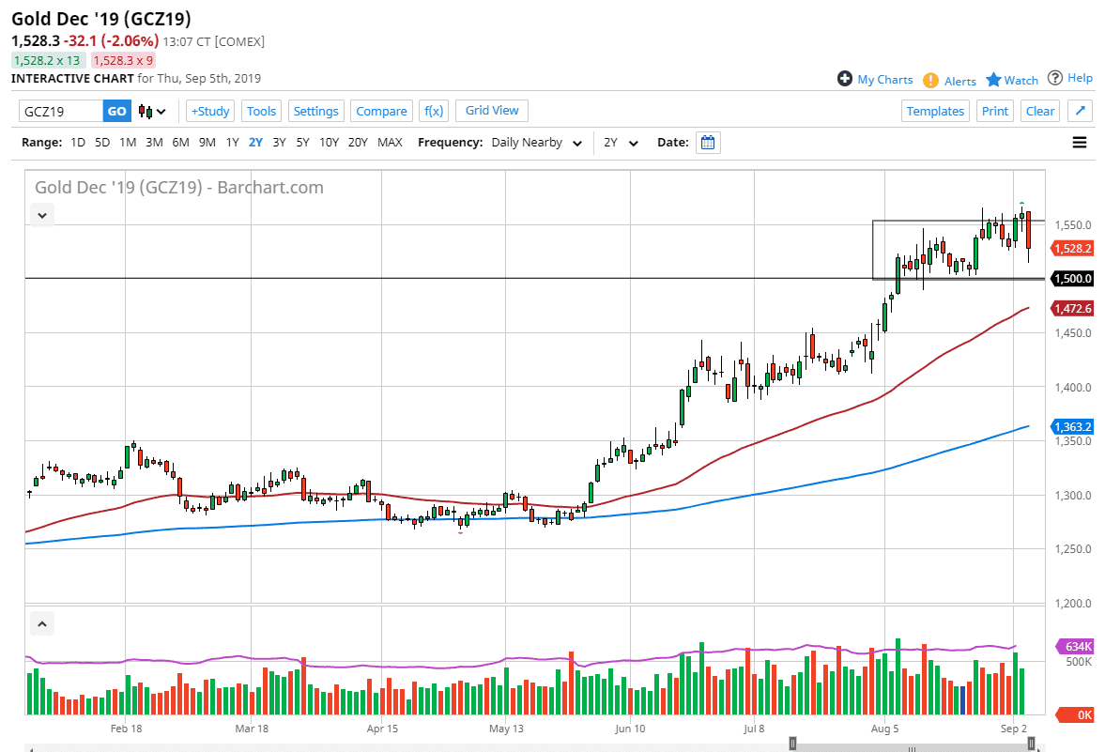Open the +Study dropdown
The height and width of the screenshot is (752, 1105).
210,111
